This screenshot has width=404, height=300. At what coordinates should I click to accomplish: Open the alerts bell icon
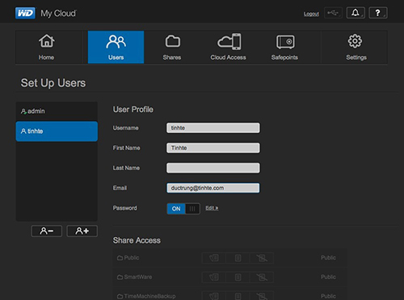(x=356, y=13)
